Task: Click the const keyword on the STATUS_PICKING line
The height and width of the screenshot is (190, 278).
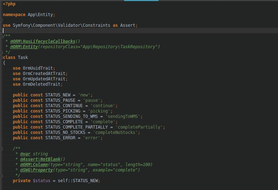Action: 36,111
